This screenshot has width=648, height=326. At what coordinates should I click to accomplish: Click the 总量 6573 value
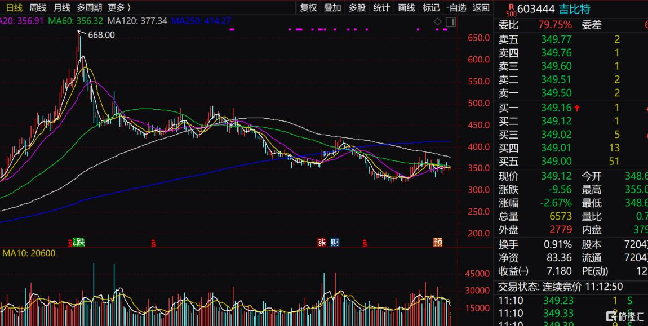coord(561,216)
